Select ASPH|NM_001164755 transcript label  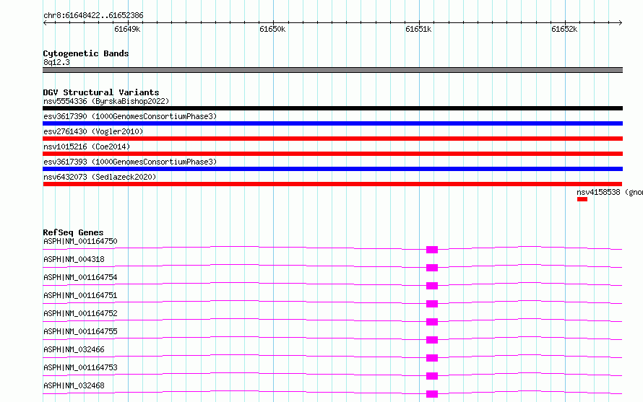tap(80, 331)
